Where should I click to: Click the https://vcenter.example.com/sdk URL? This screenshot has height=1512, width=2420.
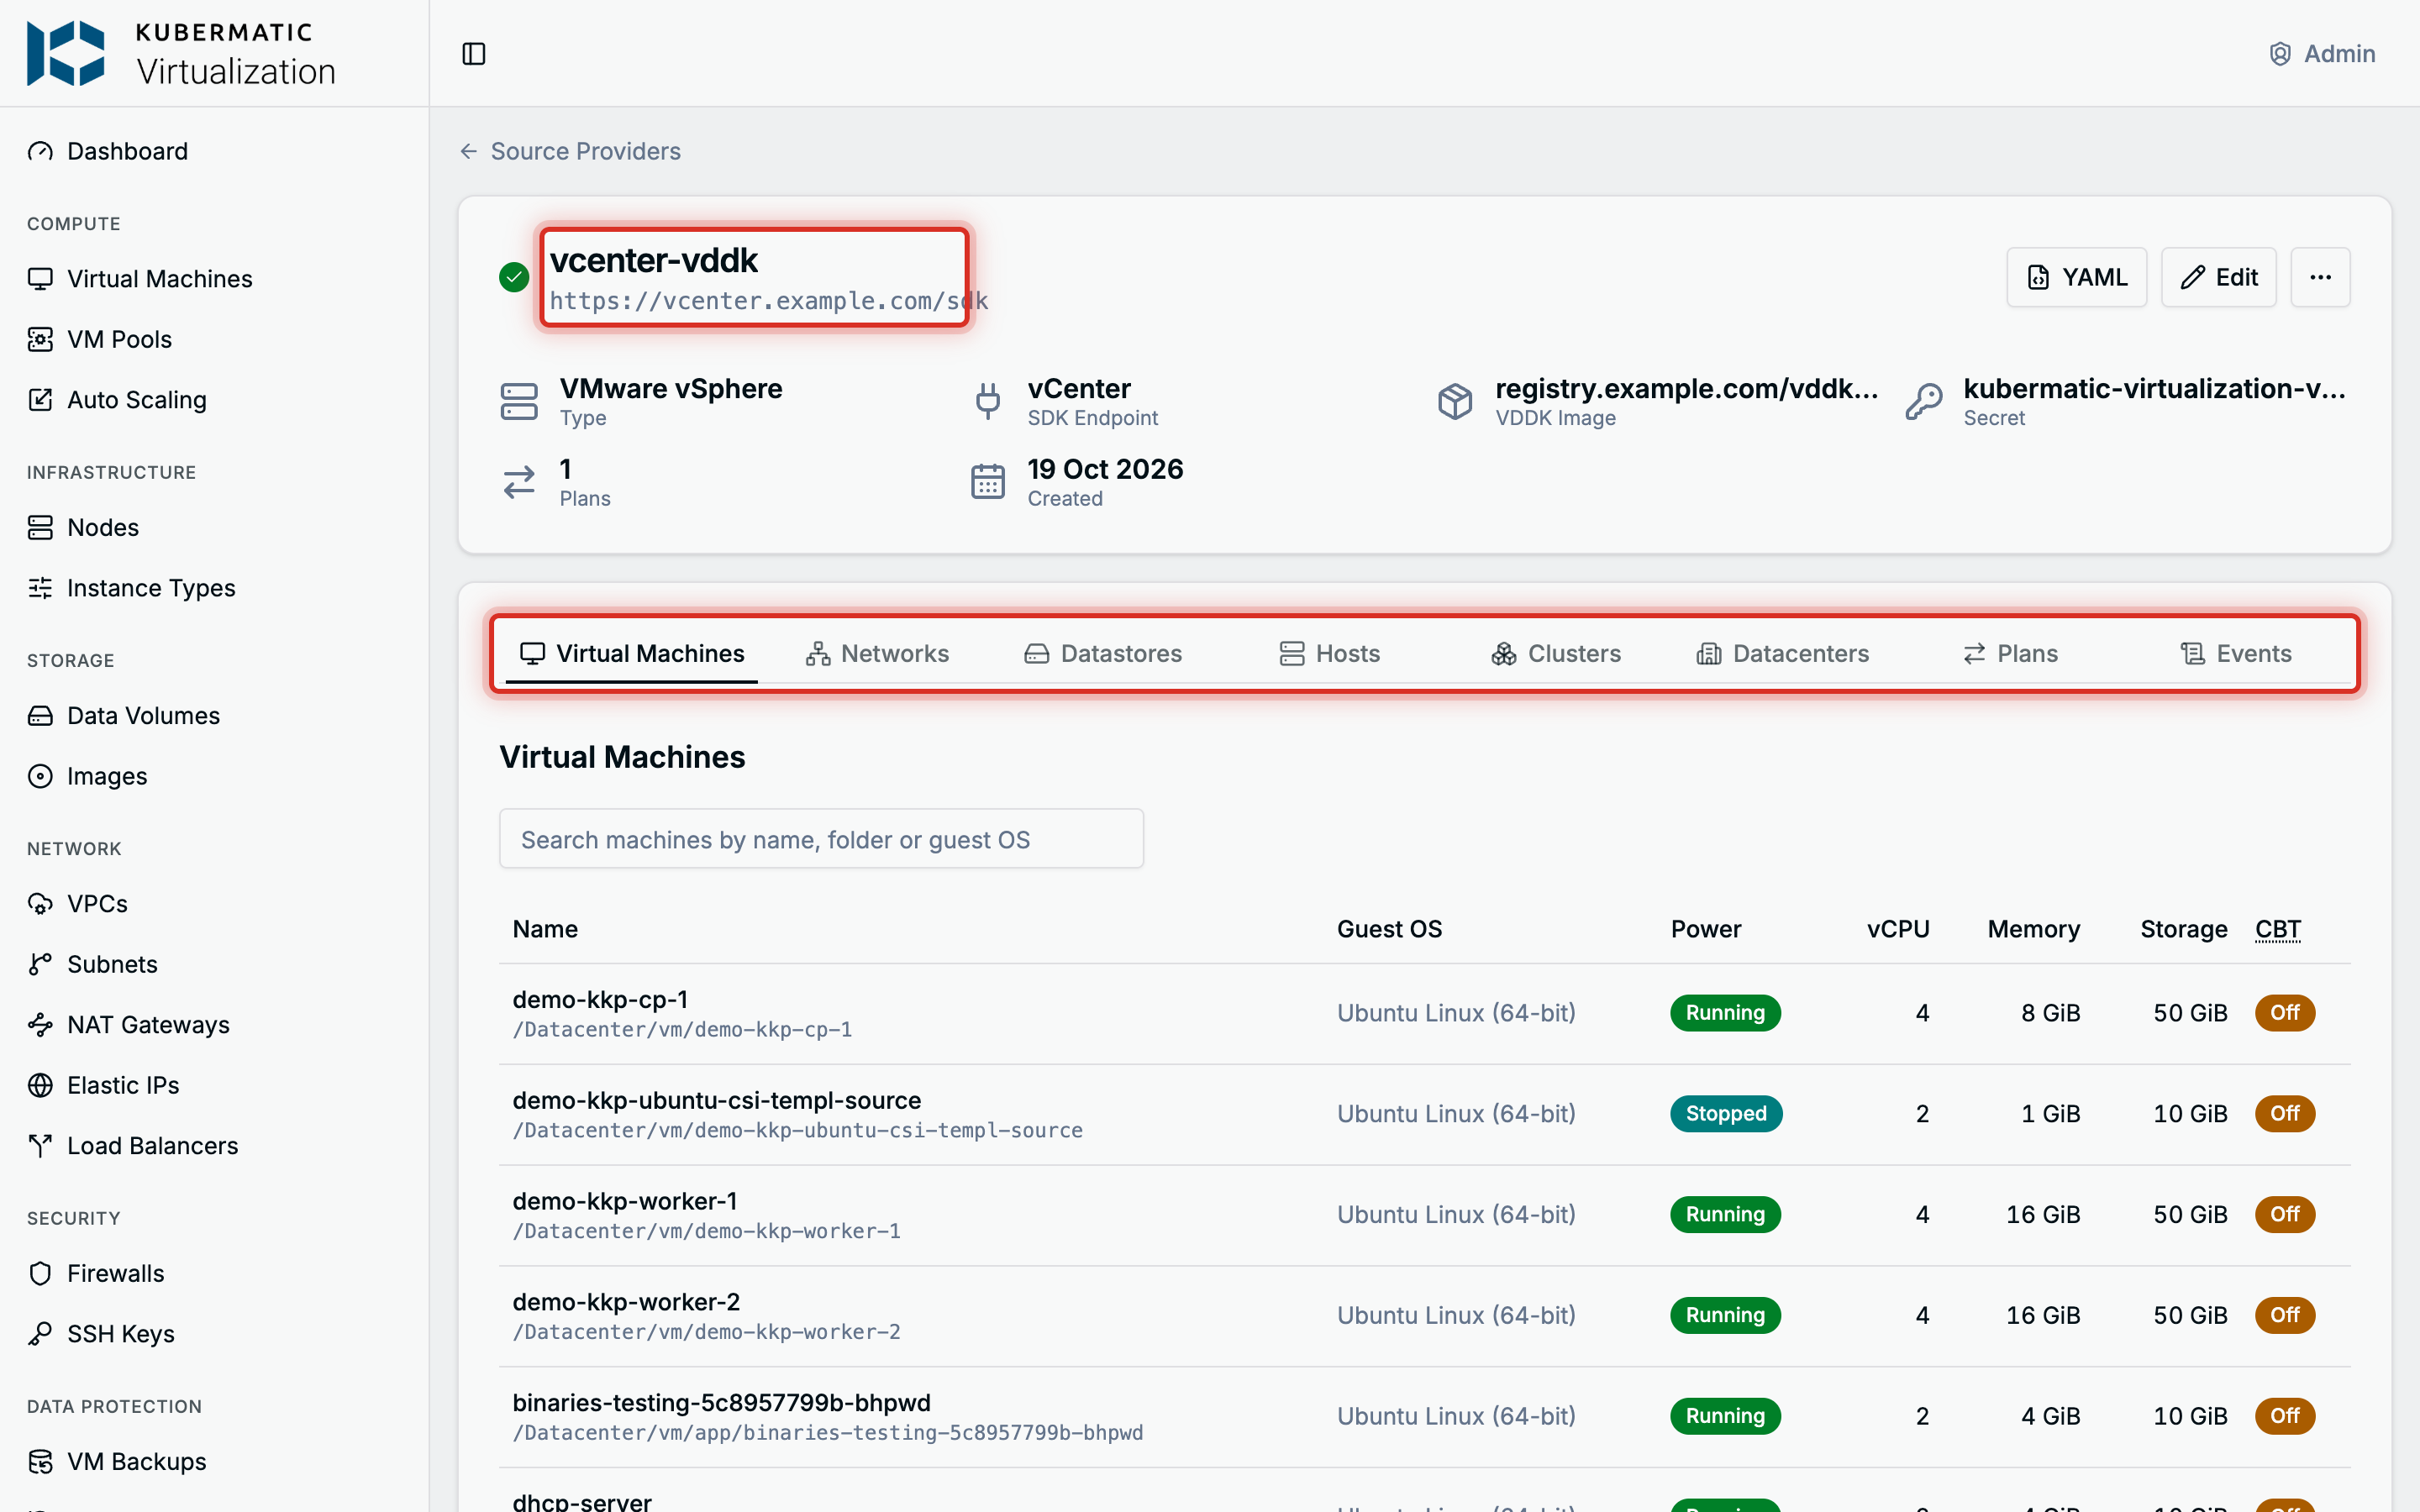click(x=768, y=301)
